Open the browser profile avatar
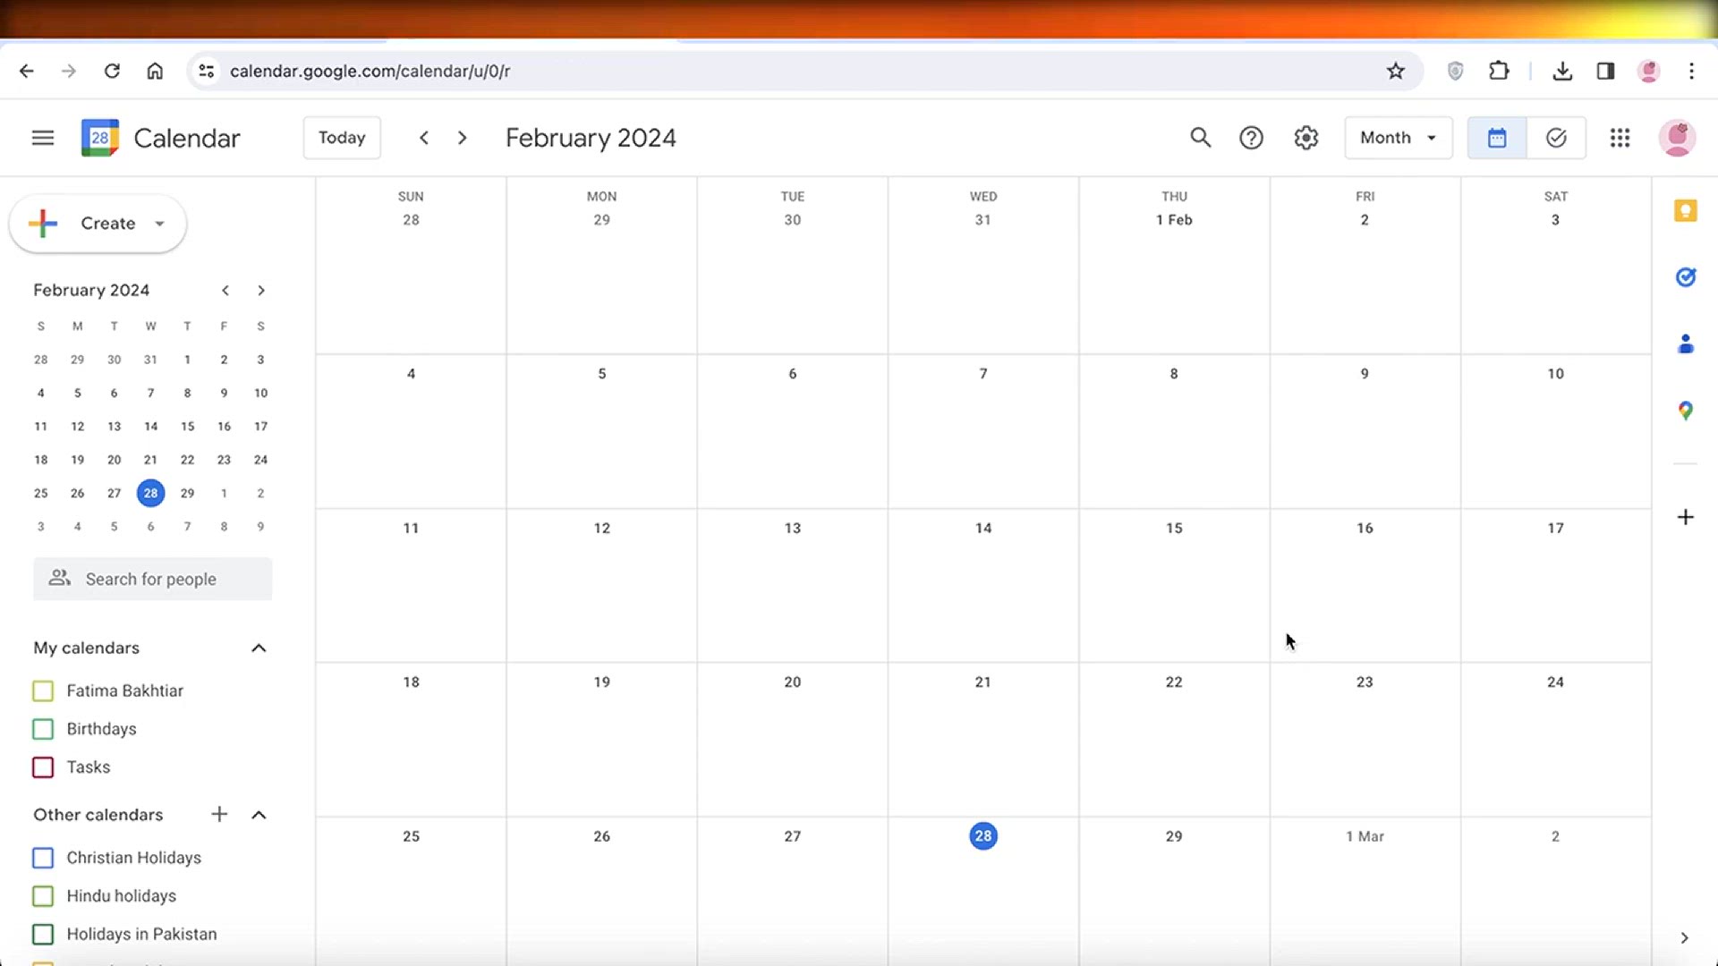The height and width of the screenshot is (966, 1718). point(1648,71)
